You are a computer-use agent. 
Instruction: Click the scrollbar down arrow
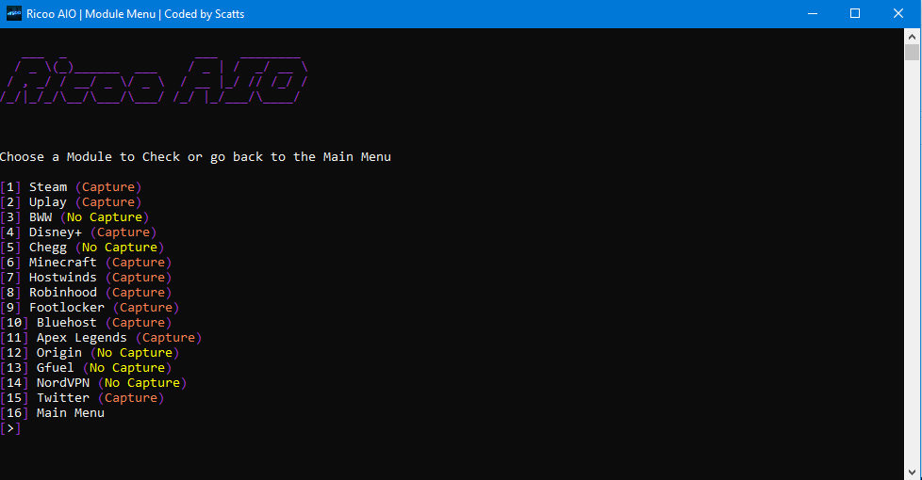(x=912, y=472)
